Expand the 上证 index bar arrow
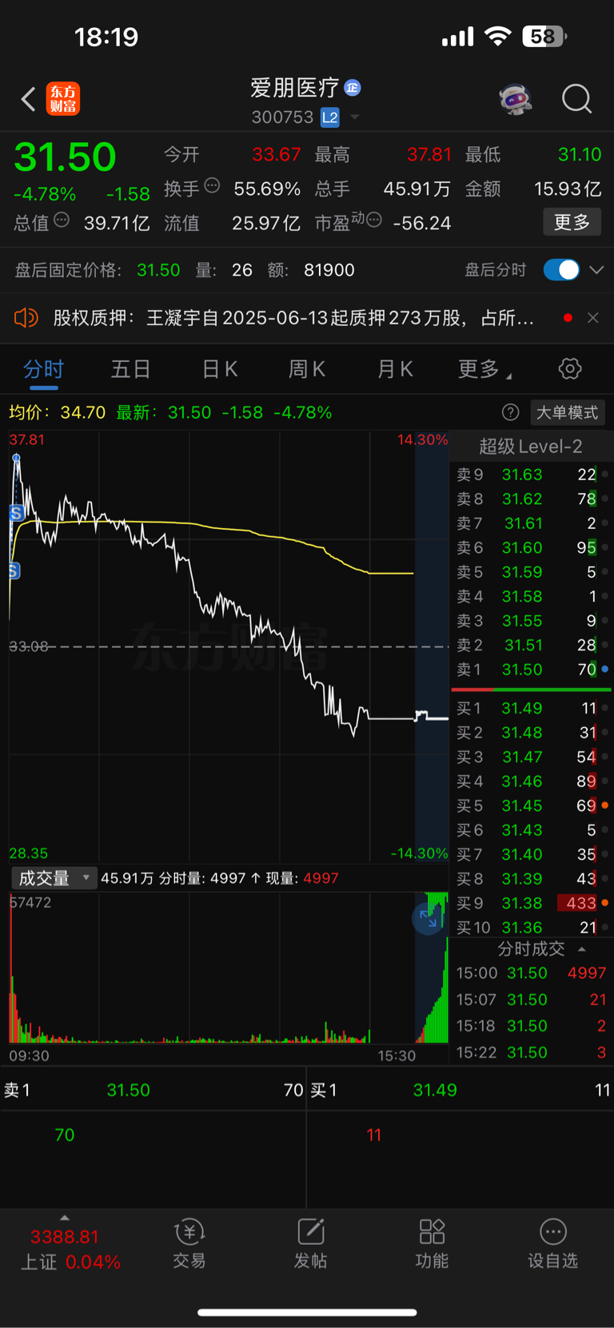 point(65,1218)
